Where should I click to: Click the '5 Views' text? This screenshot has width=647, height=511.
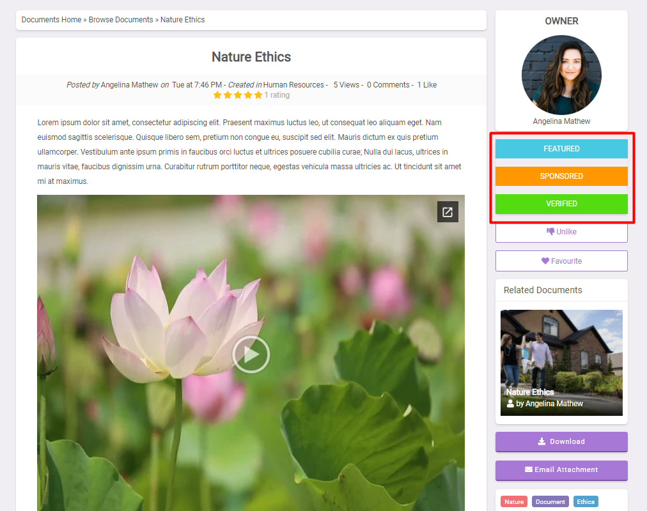click(347, 85)
